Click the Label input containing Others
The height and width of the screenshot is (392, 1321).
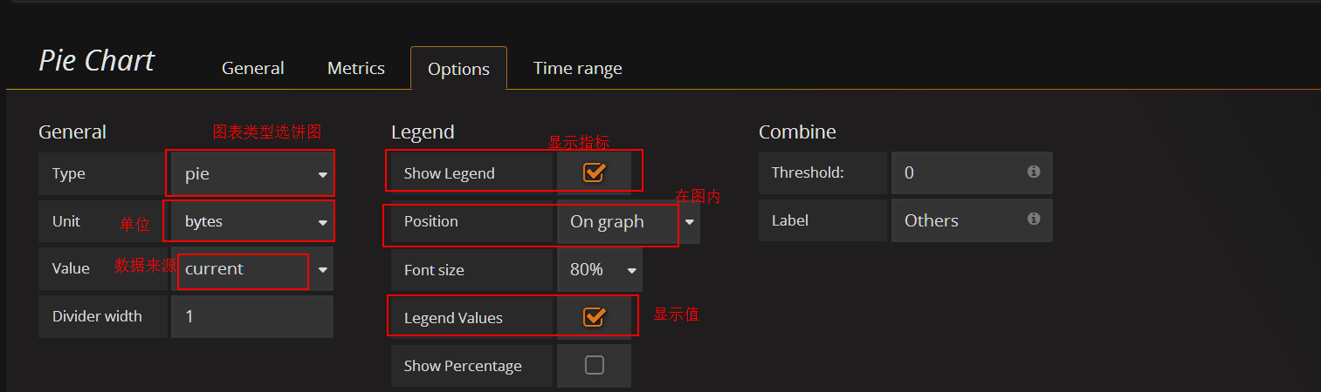coord(960,220)
